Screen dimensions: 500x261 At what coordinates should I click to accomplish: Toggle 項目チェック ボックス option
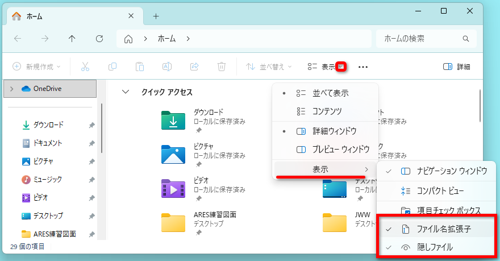coord(436,210)
